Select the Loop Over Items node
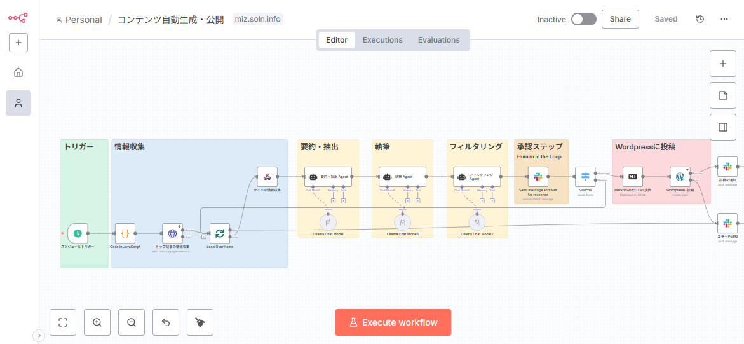The image size is (744, 344). 219,233
